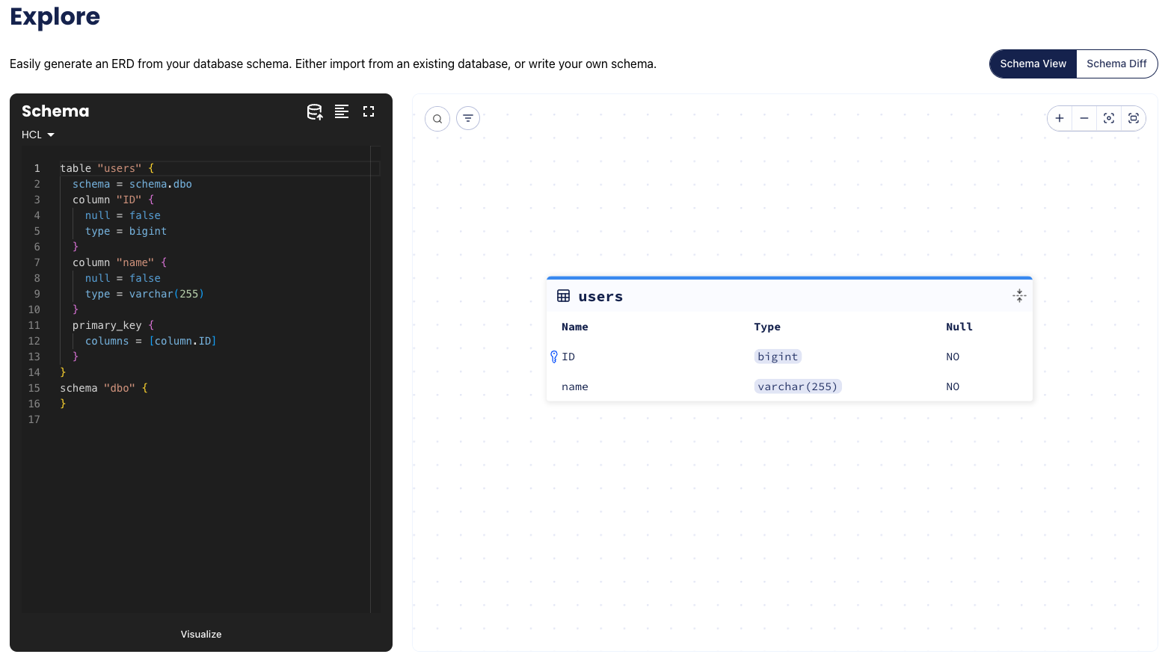Click the users table header title
Viewport: 1168px width, 666px height.
[x=600, y=297]
